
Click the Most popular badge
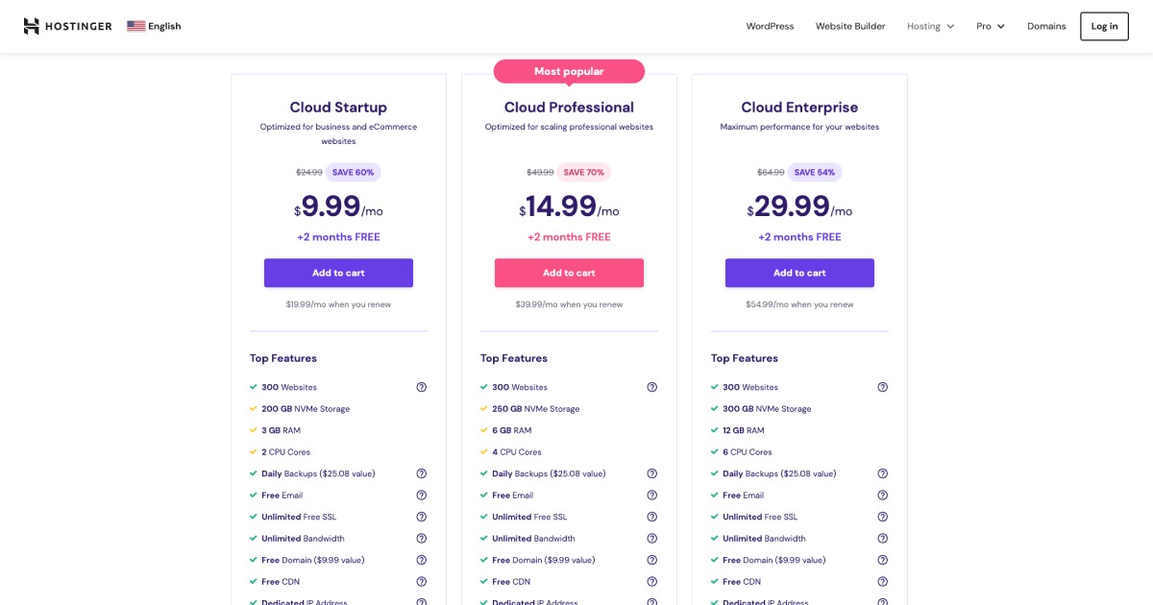[569, 71]
